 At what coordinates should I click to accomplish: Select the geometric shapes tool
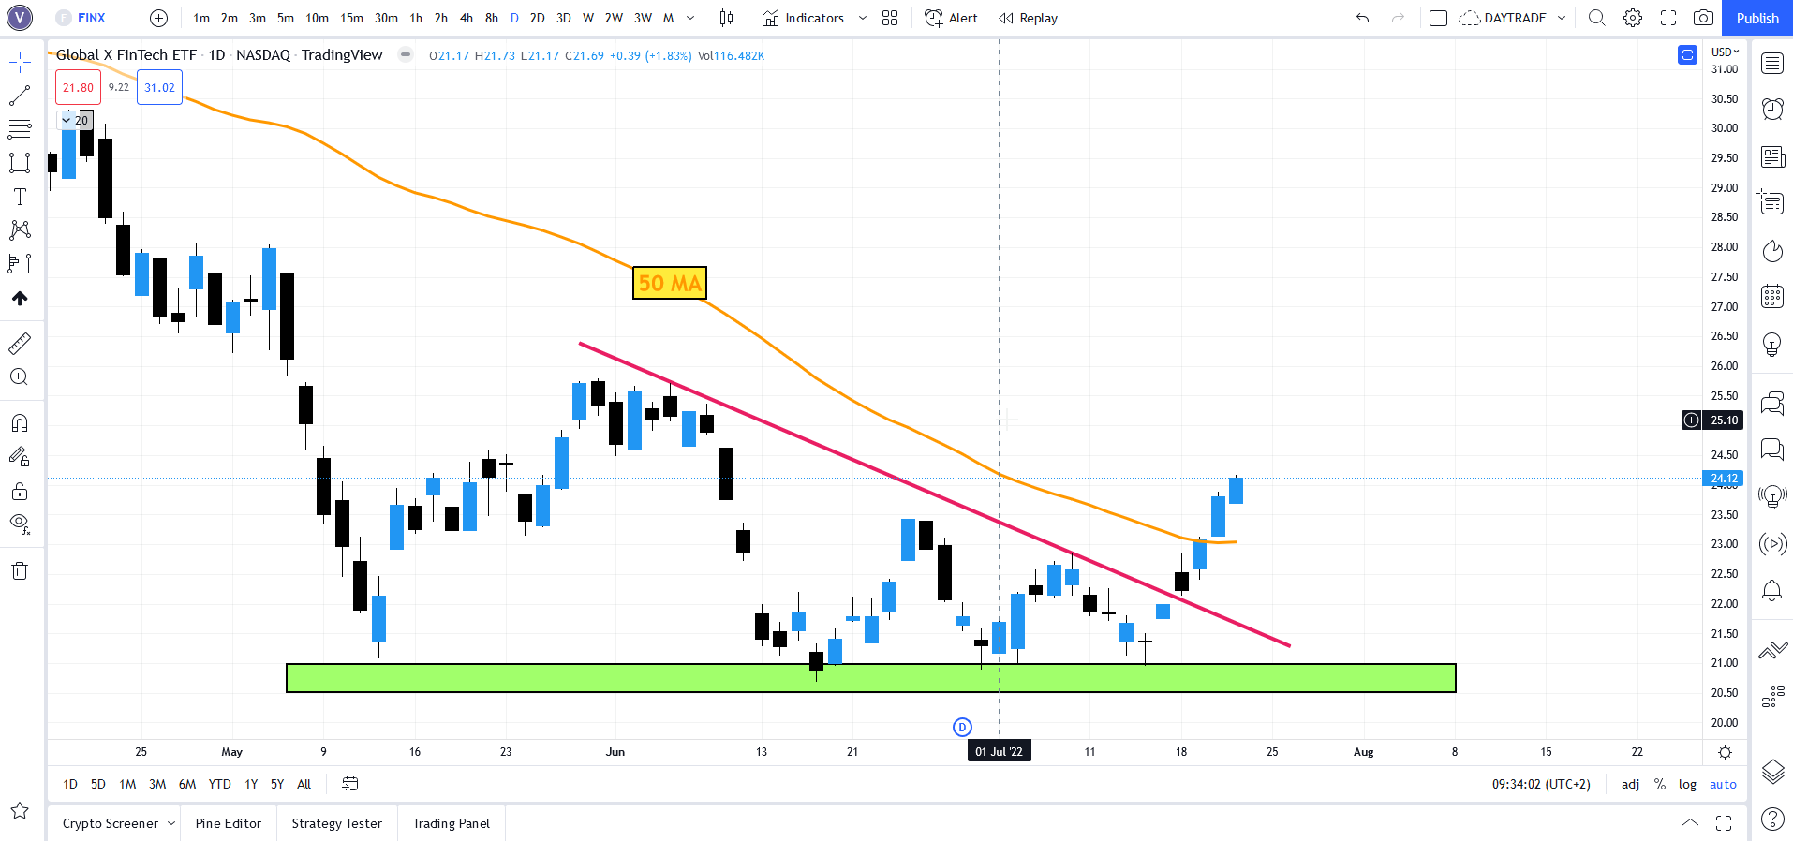[x=20, y=163]
